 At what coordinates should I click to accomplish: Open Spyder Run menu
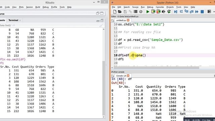[142, 7]
